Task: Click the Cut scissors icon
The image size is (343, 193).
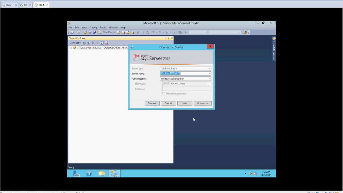Action: click(x=138, y=32)
